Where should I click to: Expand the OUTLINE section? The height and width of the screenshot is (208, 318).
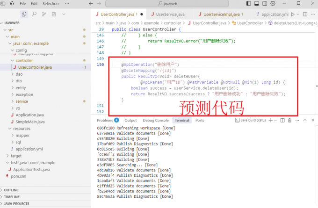(11, 190)
